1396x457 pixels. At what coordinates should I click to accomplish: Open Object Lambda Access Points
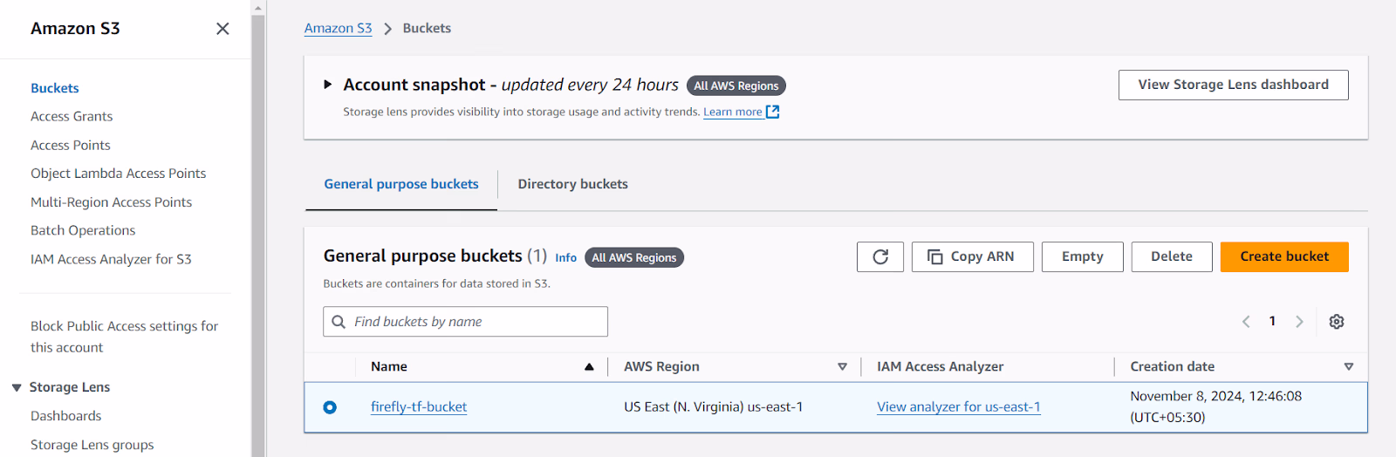click(119, 174)
